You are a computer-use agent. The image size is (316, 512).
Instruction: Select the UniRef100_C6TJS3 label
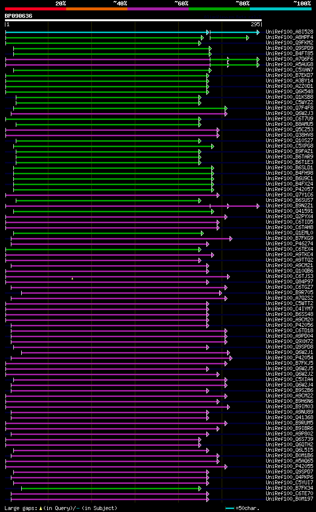tap(289, 276)
